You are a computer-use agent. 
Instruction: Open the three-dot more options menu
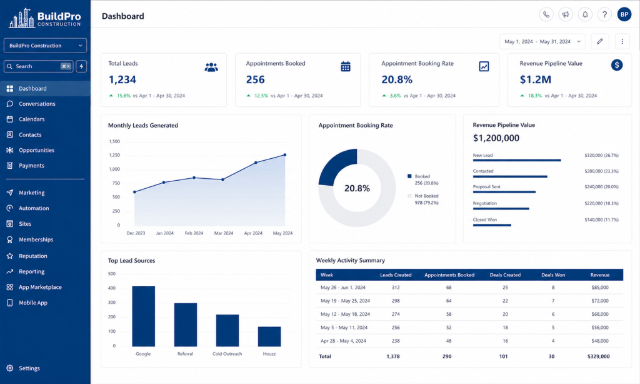point(622,41)
